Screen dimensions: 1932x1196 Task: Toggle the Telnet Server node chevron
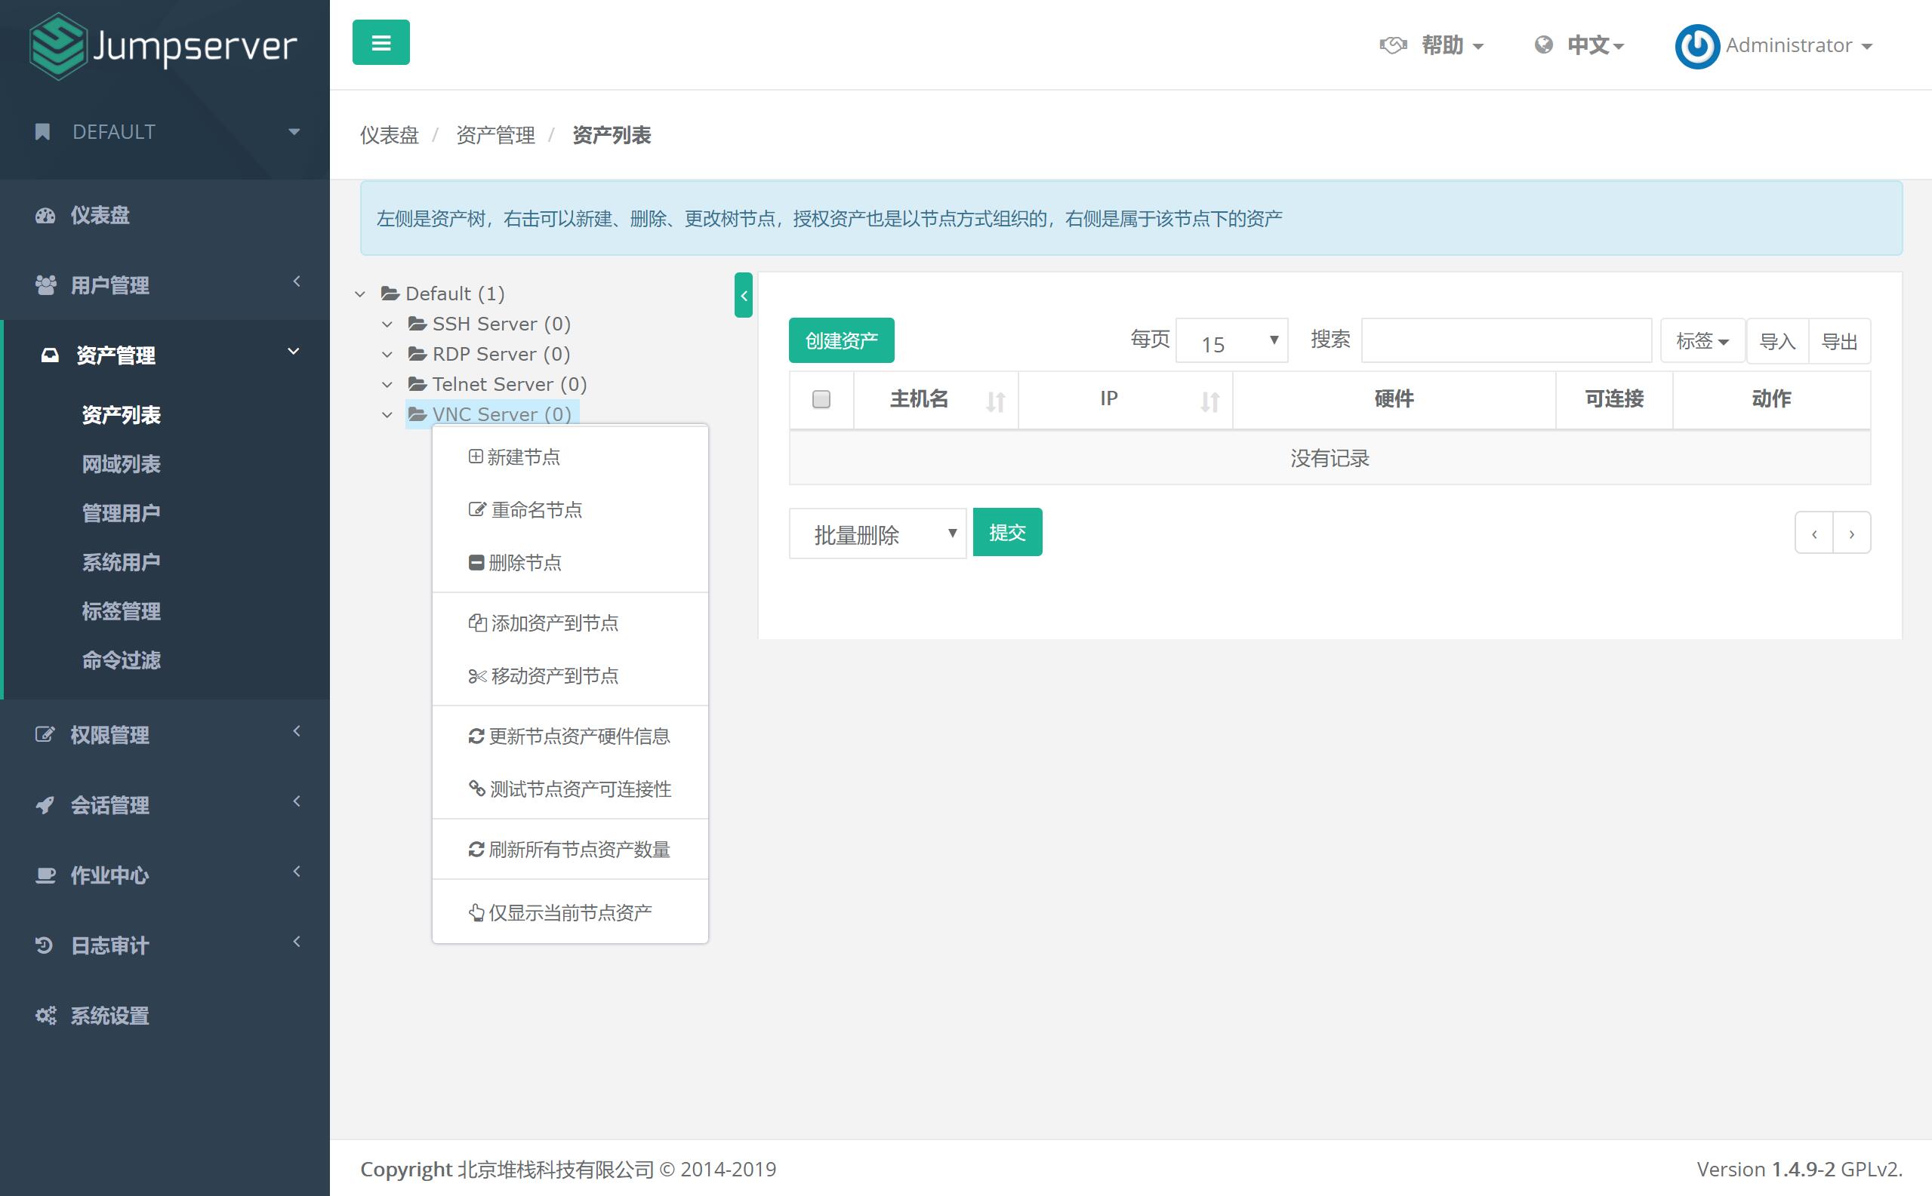click(387, 384)
